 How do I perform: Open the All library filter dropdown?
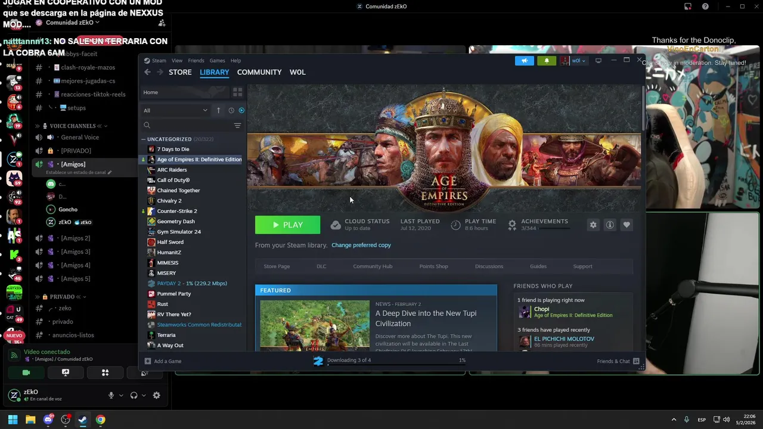tap(175, 110)
